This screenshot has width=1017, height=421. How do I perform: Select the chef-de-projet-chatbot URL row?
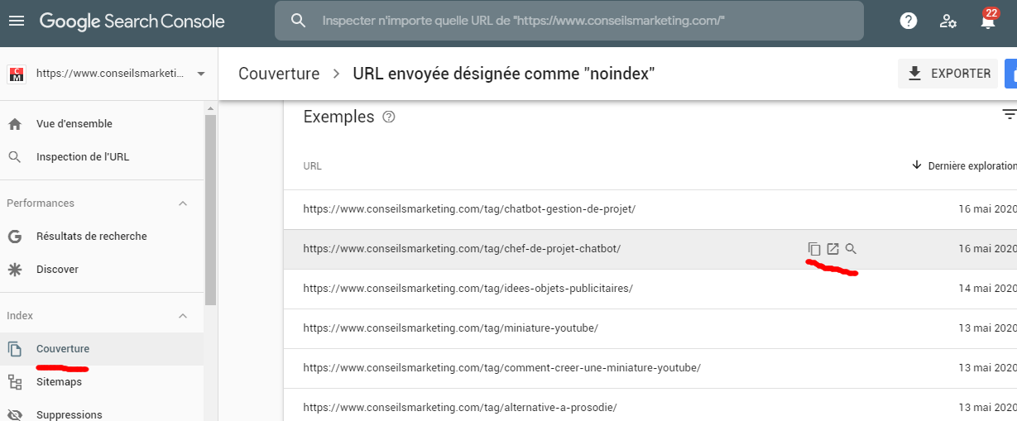click(650, 249)
